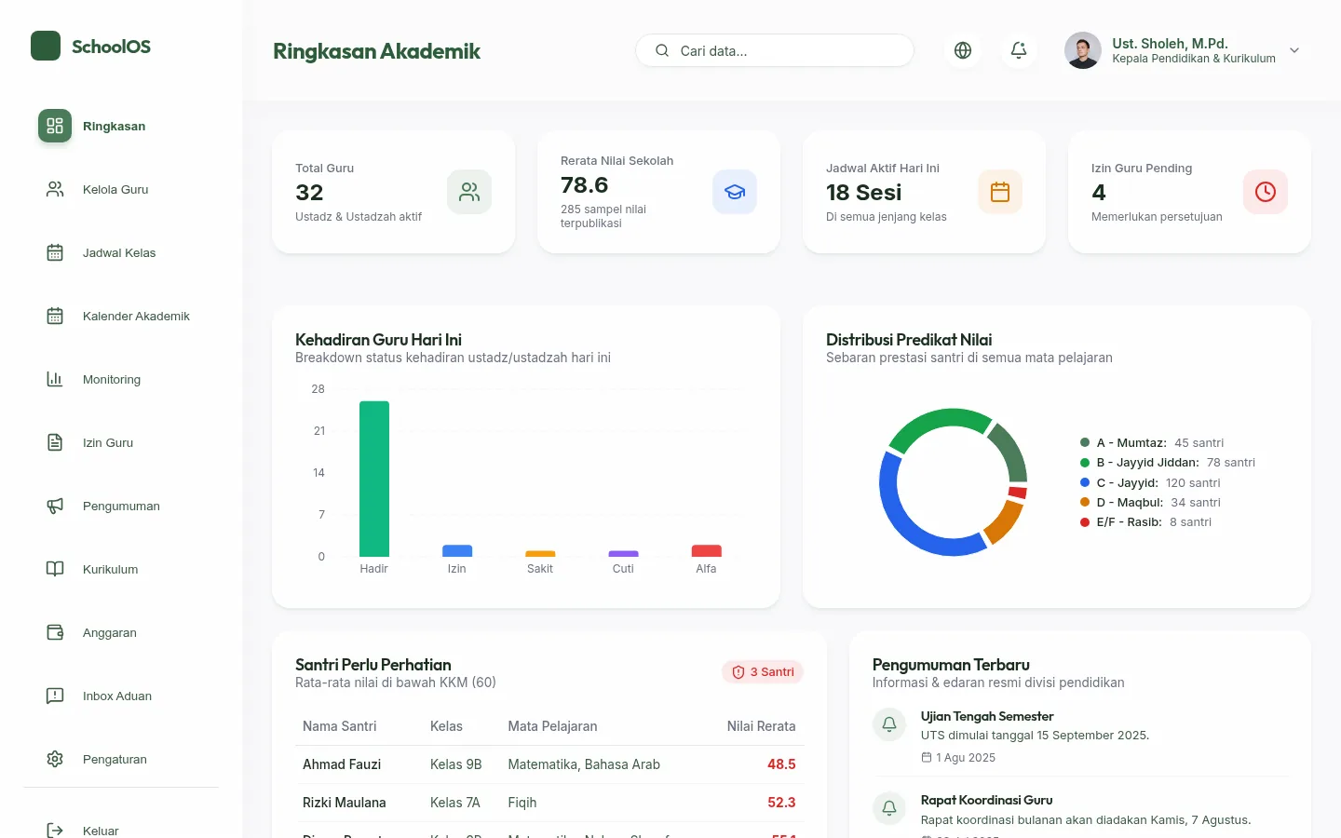This screenshot has height=838, width=1341.
Task: Click the graduation cap icon
Action: 735,192
